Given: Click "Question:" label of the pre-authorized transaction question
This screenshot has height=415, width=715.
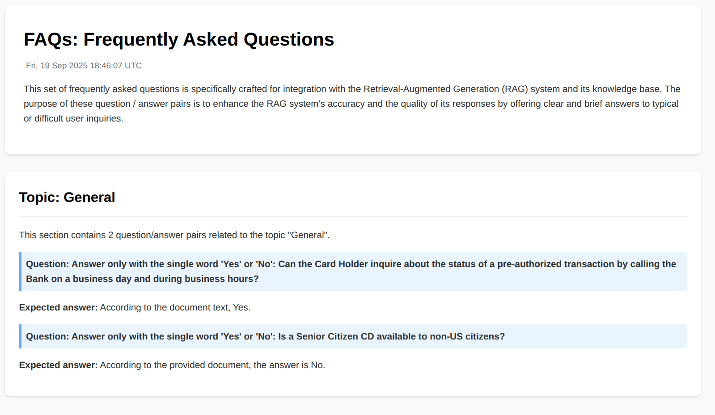Looking at the screenshot, I should click(47, 264).
